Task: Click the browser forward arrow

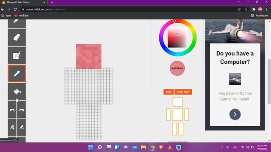Action: [x=9, y=9]
